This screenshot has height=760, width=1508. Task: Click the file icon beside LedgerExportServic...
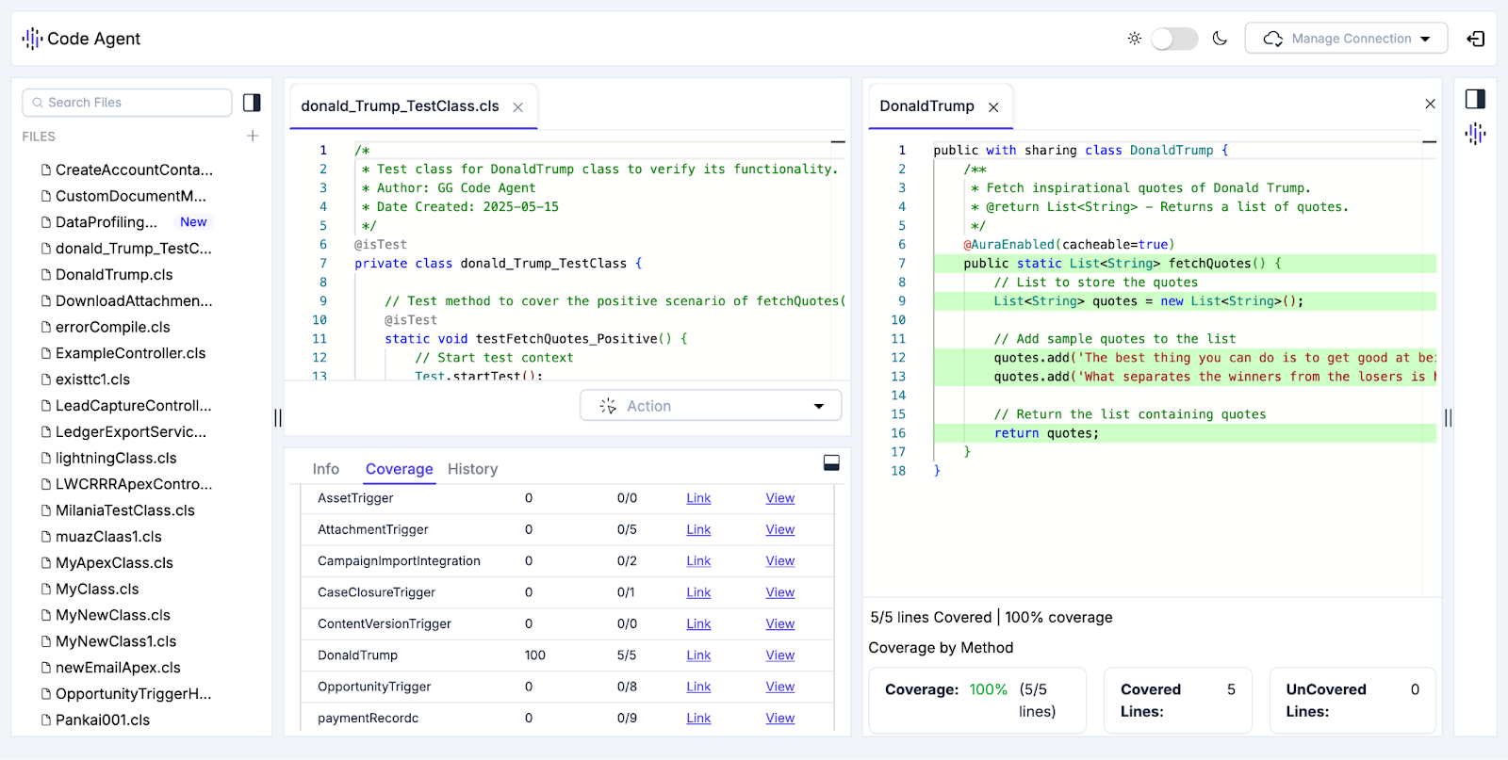[x=46, y=432]
